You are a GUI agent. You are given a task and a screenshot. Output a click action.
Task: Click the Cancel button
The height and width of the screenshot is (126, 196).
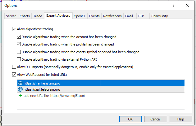tap(155, 119)
